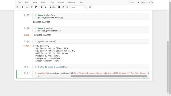Click the pencil edit mode icon
Viewport: 171px width, 96px height.
coord(138,2)
